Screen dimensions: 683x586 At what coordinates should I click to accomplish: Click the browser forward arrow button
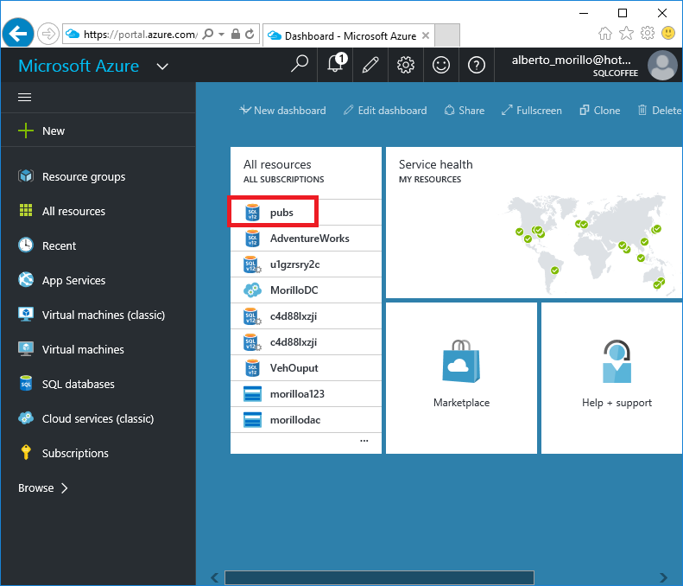[x=47, y=34]
